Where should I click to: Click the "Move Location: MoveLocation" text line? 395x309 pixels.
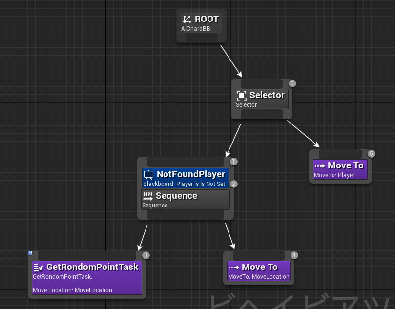pyautogui.click(x=72, y=290)
